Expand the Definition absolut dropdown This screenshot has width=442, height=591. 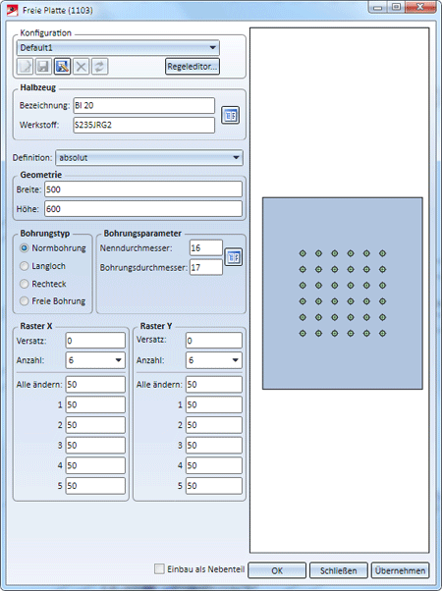pyautogui.click(x=149, y=158)
